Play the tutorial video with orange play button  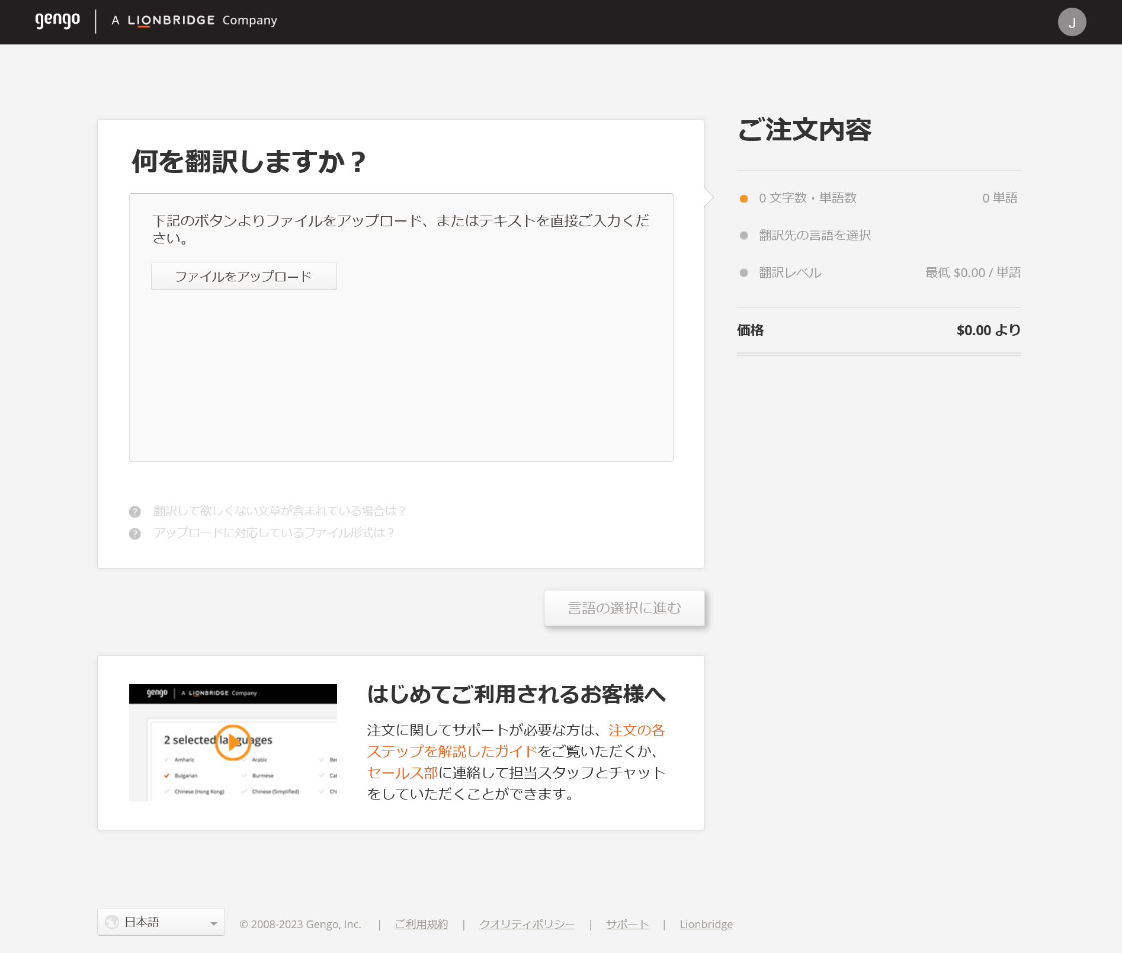(x=232, y=742)
